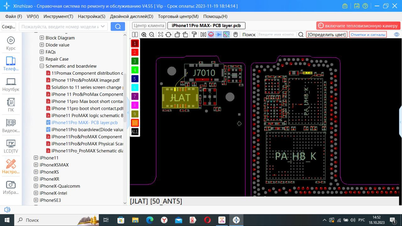
Task: Toggle the red highlighted toolbar icon
Action: (x=211, y=35)
